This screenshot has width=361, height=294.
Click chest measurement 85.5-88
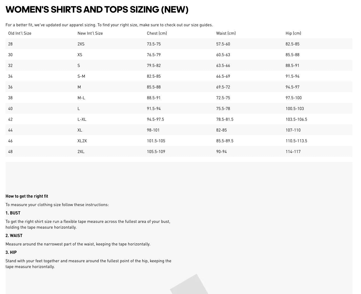154,87
